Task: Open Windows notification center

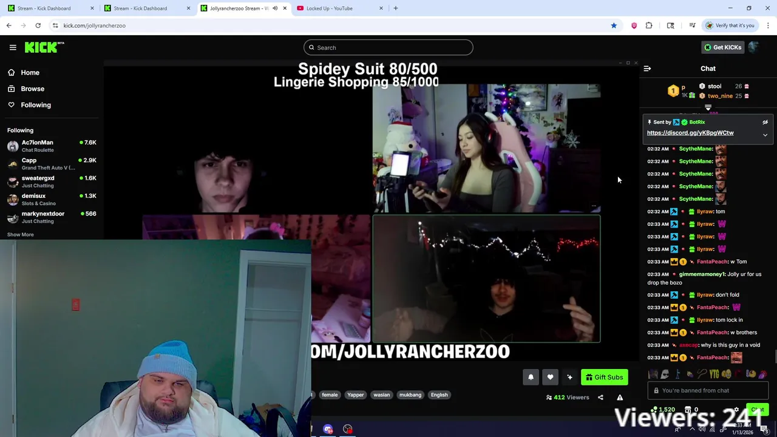Action: click(764, 430)
